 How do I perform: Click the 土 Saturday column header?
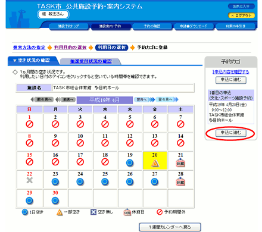(180, 109)
